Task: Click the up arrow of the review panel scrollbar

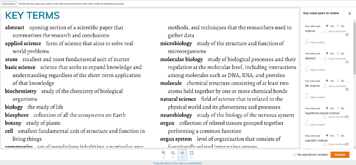Action: tap(354, 21)
